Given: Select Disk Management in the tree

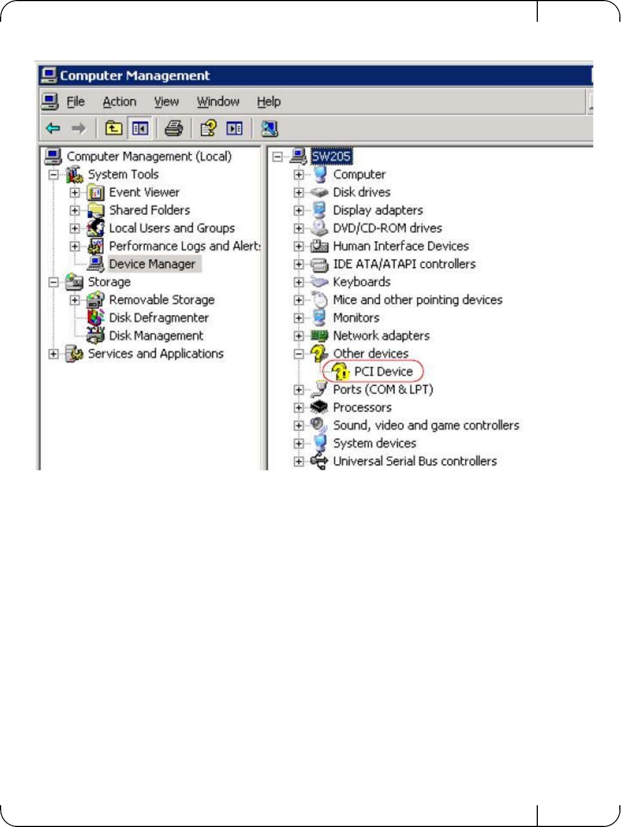Looking at the screenshot, I should (x=156, y=336).
